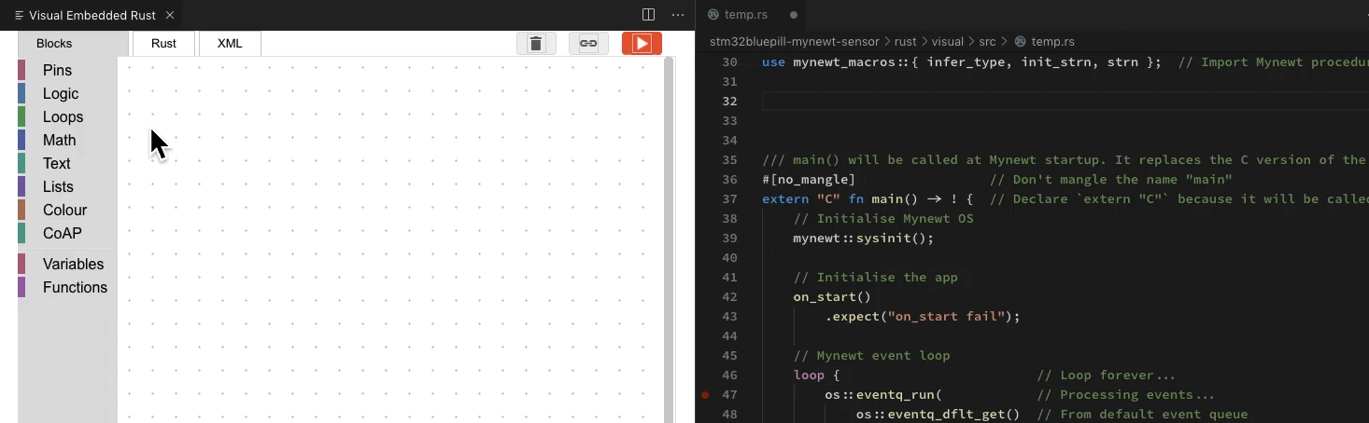The image size is (1369, 423).
Task: Click the trash can discard button
Action: click(x=536, y=44)
